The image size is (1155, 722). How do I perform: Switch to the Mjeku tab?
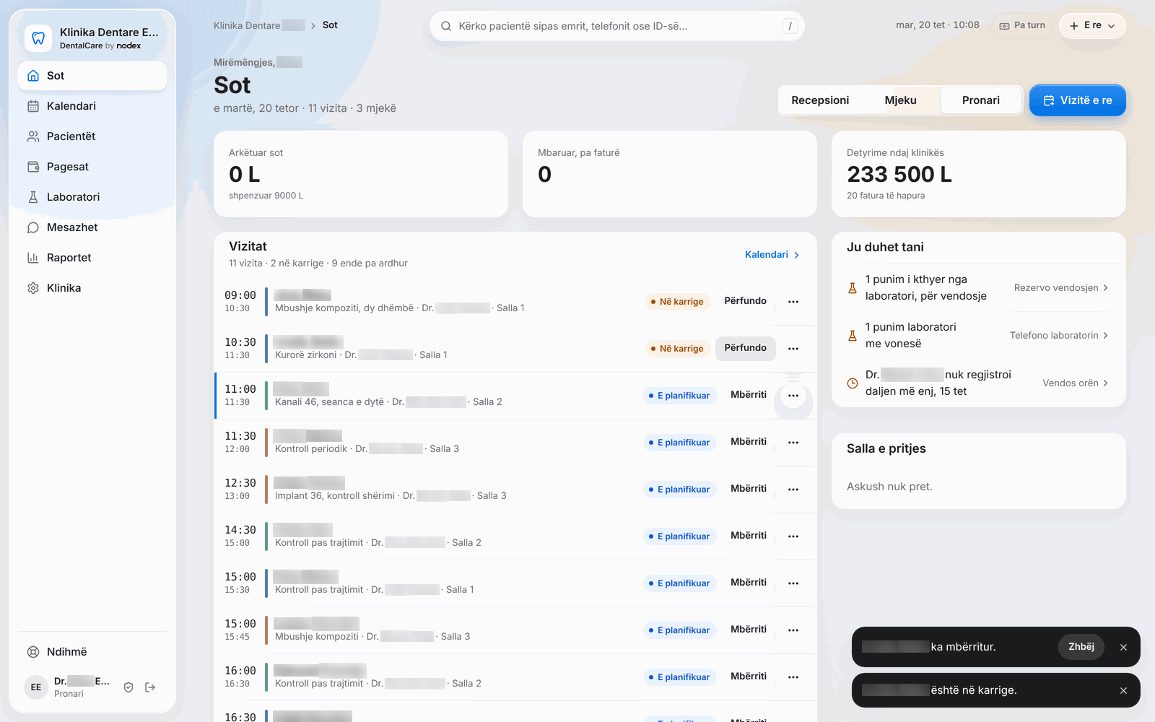point(900,100)
